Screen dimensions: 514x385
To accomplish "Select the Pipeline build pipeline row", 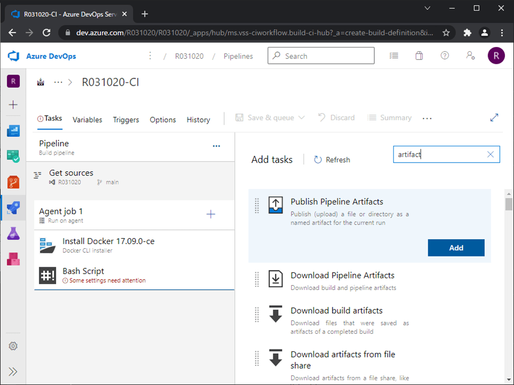I will [x=130, y=147].
